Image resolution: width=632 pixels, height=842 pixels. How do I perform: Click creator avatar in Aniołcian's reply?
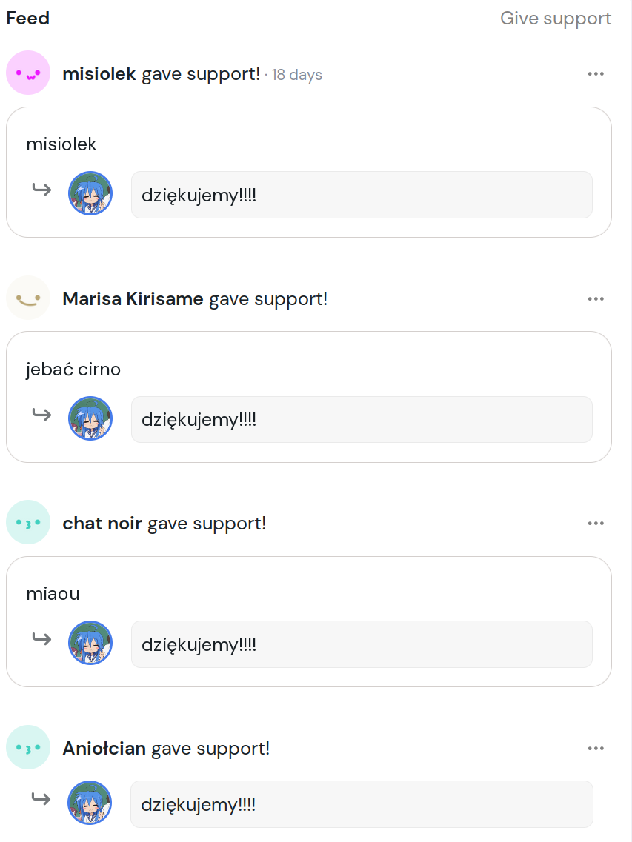pyautogui.click(x=90, y=803)
